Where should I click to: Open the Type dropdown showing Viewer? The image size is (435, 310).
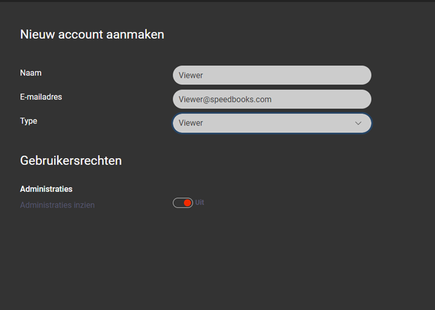(272, 123)
